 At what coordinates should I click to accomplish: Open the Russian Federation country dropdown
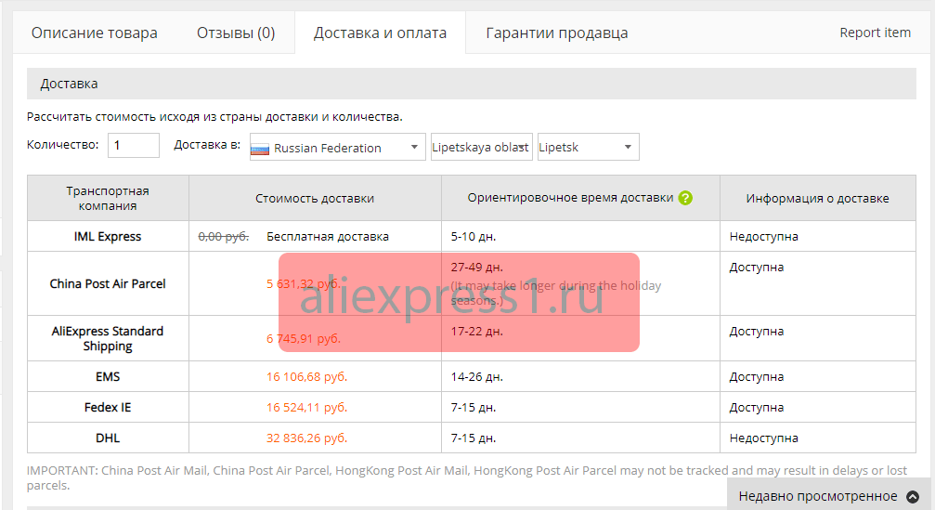337,147
